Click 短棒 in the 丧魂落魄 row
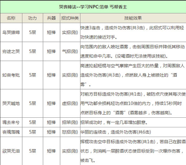186x165 pixels. tap(51, 132)
